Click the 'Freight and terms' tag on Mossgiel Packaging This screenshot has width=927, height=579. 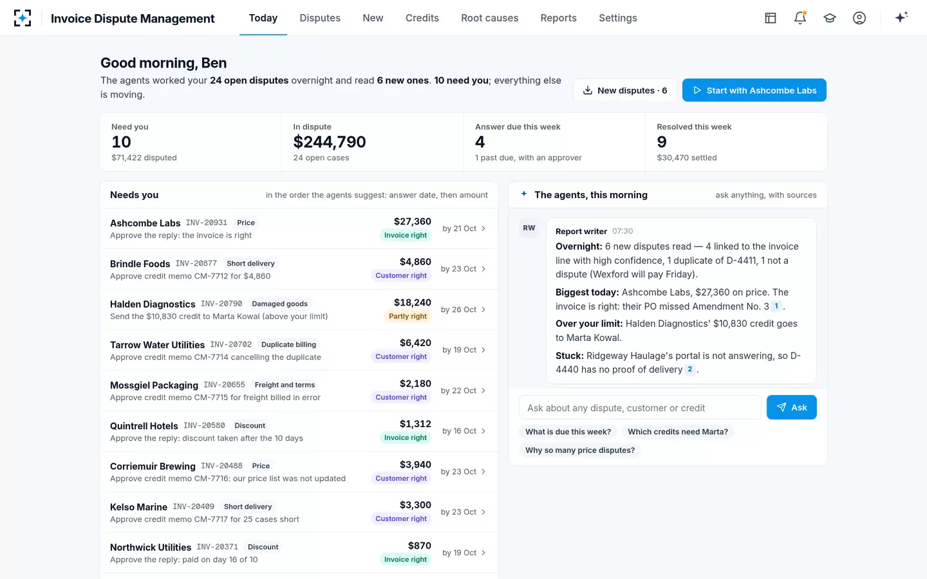(x=285, y=385)
